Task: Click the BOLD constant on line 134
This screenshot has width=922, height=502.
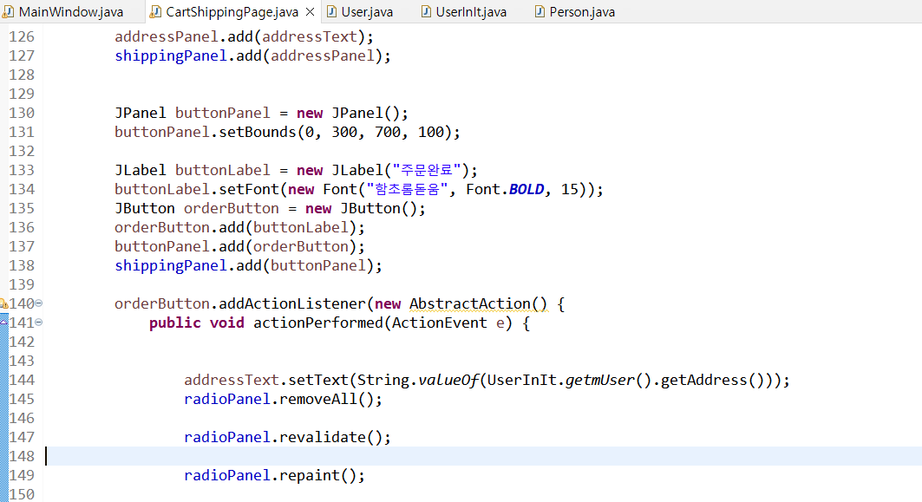Action: point(526,189)
